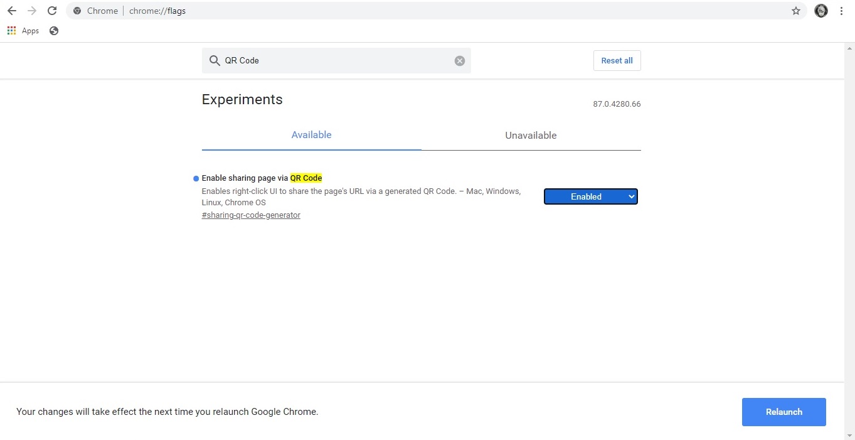Switch to the Unavailable tab

[531, 135]
